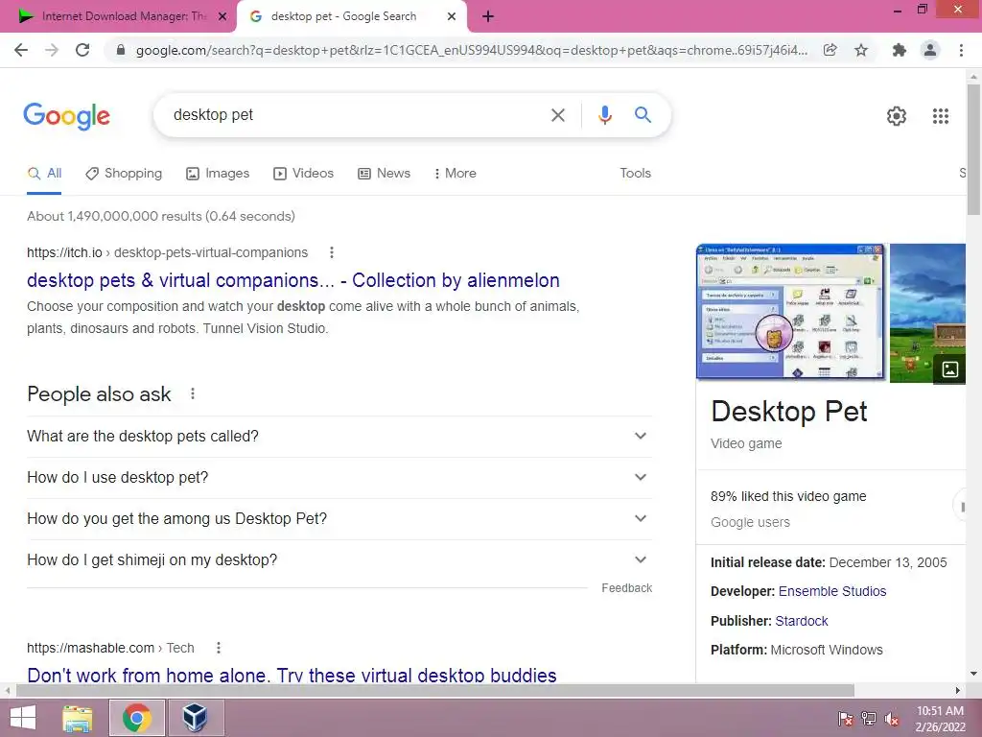
Task: Close the desktop pet Google Search tab
Action: pos(452,17)
